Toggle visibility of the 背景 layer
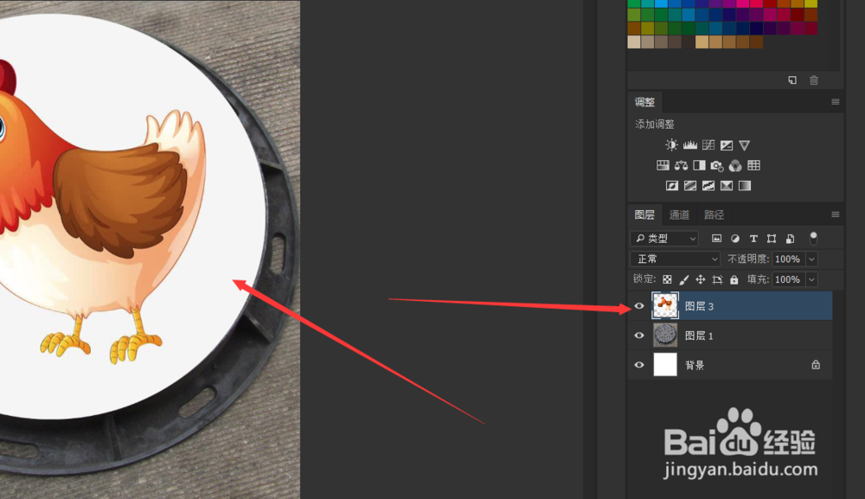Viewport: 865px width, 499px height. 639,364
